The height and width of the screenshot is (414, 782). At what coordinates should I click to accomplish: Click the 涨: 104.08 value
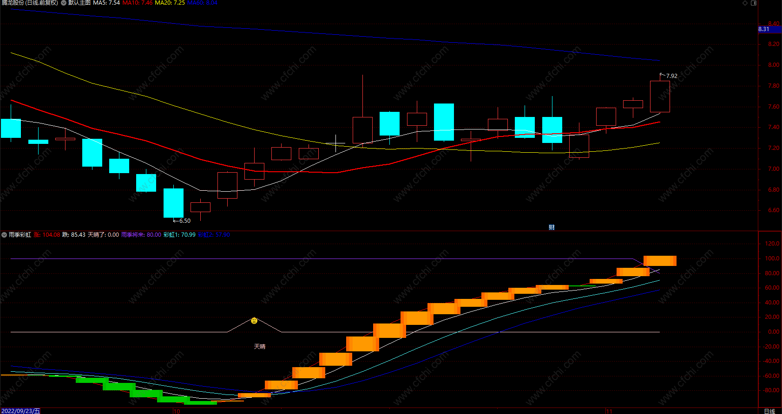46,235
